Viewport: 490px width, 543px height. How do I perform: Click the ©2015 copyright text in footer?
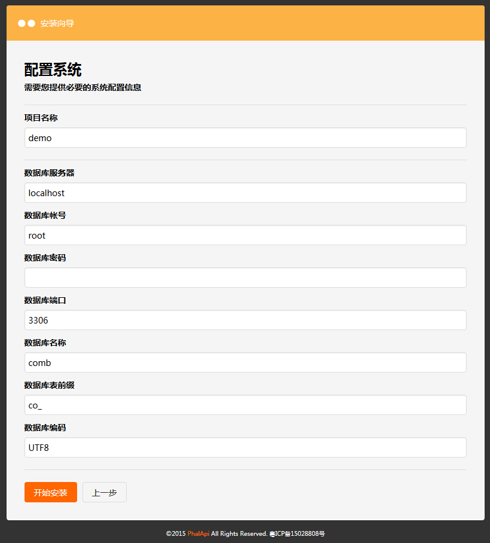point(176,533)
